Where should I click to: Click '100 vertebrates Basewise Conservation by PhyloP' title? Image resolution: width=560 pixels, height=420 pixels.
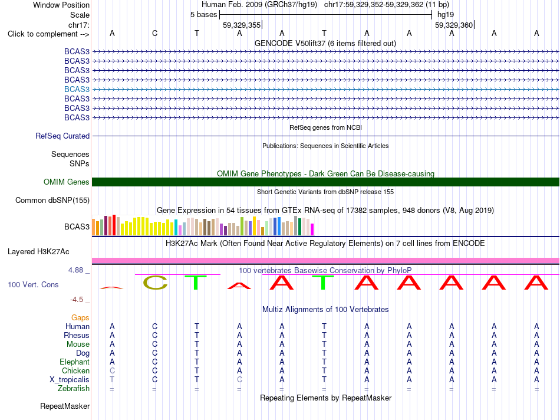[325, 270]
